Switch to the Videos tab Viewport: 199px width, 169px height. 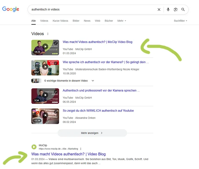tap(44, 21)
